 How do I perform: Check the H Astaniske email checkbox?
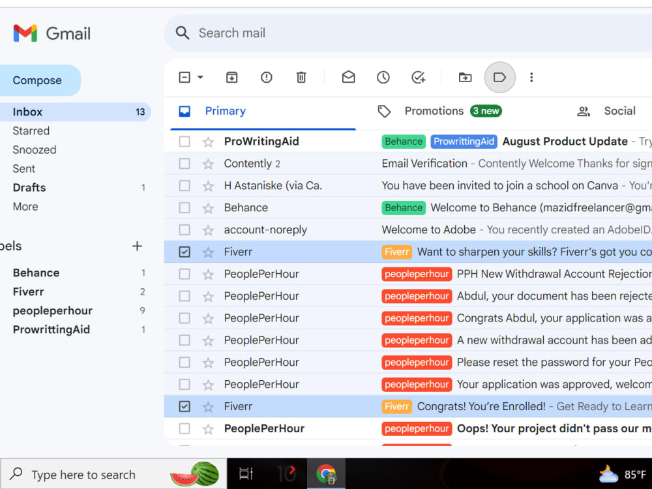(185, 185)
